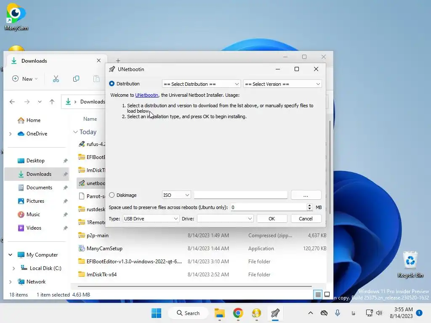Open the Select Distribution dropdown
Viewport: 431px width, 323px height.
pos(201,84)
